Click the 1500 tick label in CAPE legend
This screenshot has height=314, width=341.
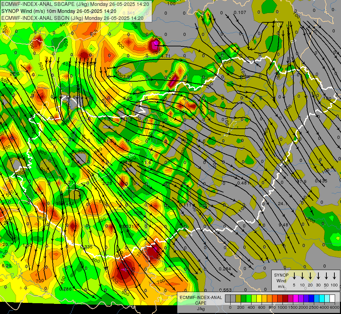pos(293,307)
